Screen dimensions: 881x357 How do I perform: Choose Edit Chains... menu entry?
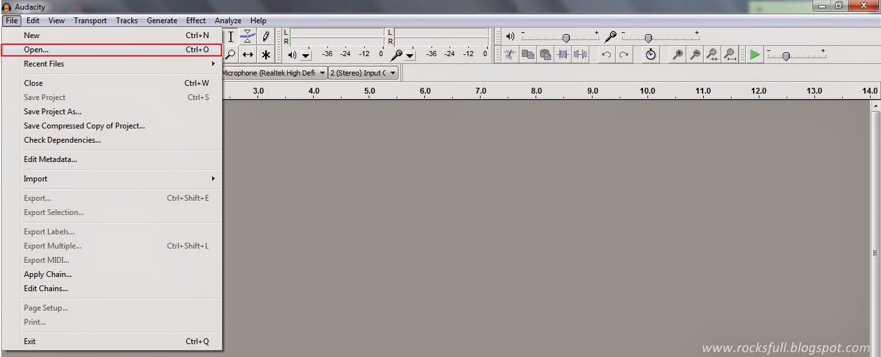coord(112,289)
